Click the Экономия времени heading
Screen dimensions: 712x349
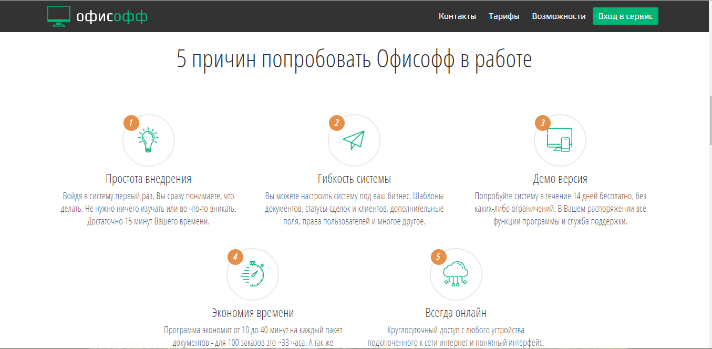252,312
